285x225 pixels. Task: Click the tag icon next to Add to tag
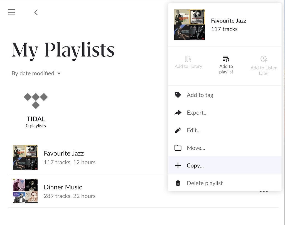[178, 95]
